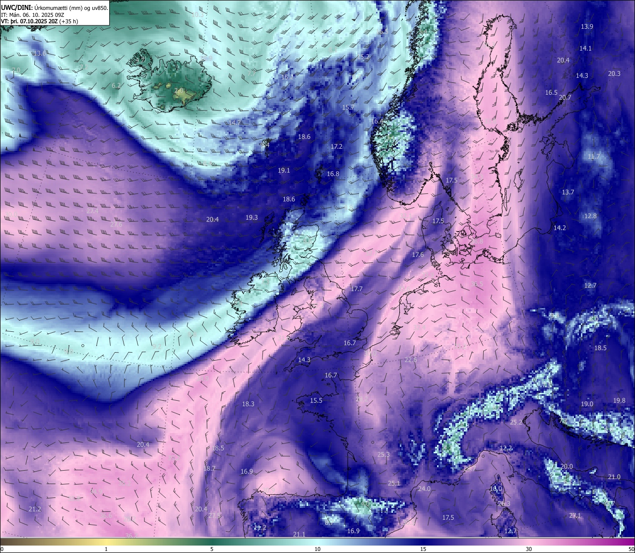Click the map value 27.6
635x553 pixels.
116,224
